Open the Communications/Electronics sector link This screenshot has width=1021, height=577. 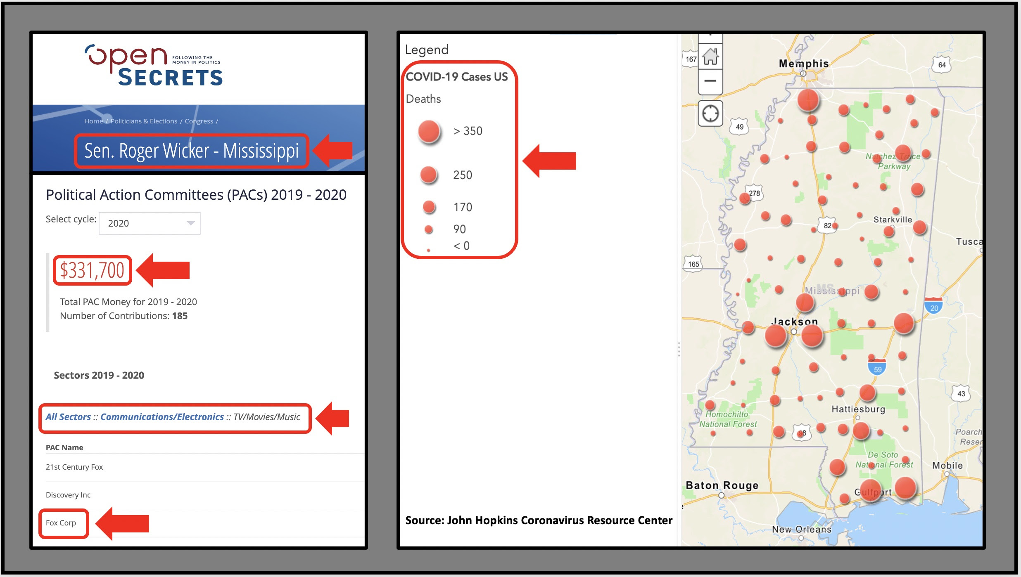pyautogui.click(x=162, y=417)
